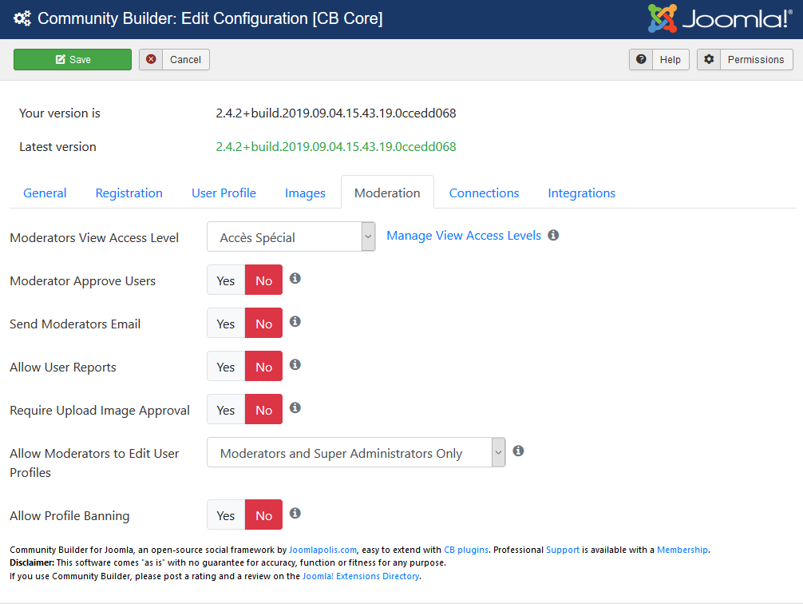Set Allow User Reports to No

[x=263, y=366]
